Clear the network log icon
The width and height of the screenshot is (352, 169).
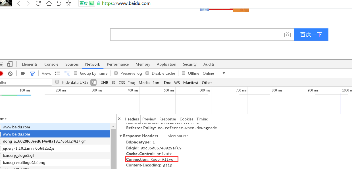(x=10, y=73)
